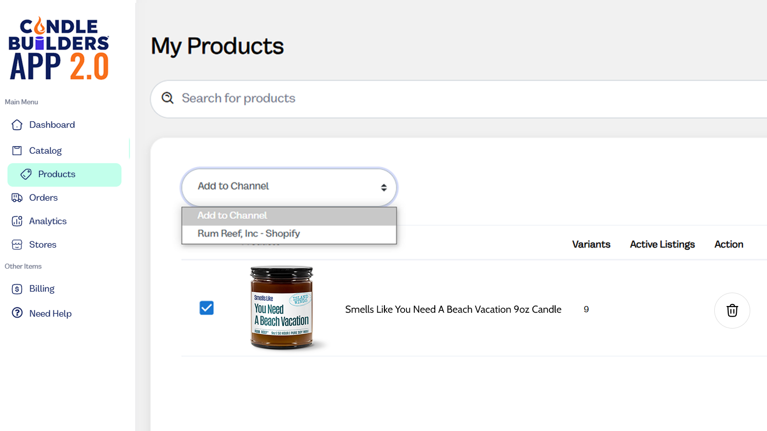Viewport: 767px width, 431px height.
Task: Click the Add to Channel sort arrows
Action: coord(384,187)
